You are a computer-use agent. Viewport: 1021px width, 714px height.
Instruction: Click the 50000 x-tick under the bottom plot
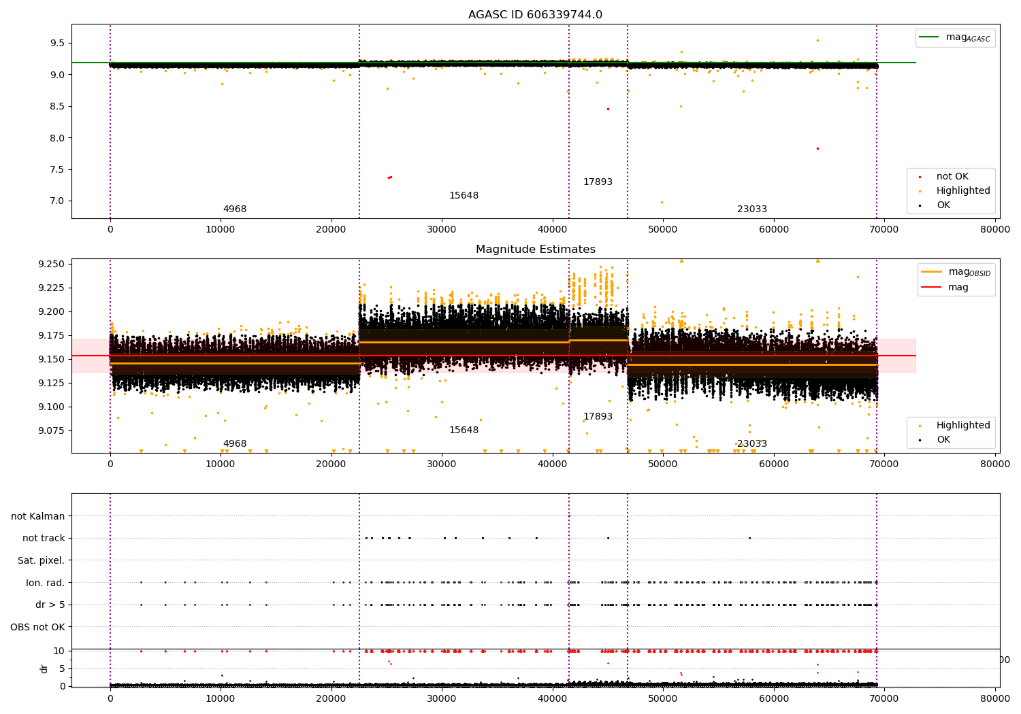tap(663, 698)
